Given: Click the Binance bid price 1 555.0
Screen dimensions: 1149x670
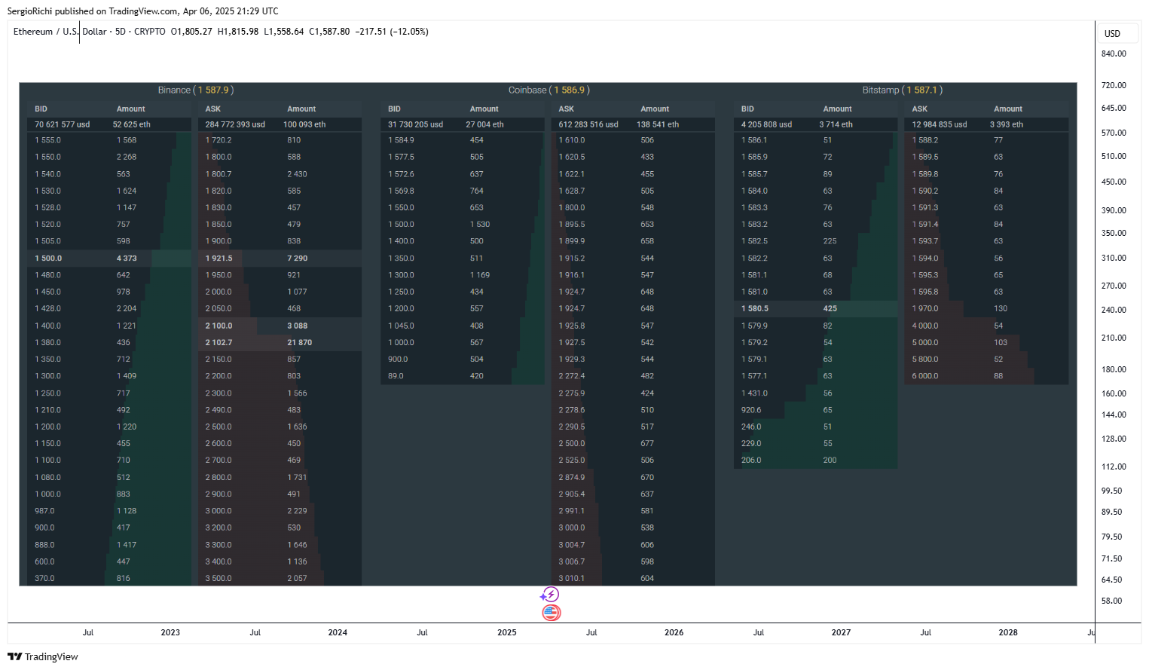Looking at the screenshot, I should [x=47, y=140].
